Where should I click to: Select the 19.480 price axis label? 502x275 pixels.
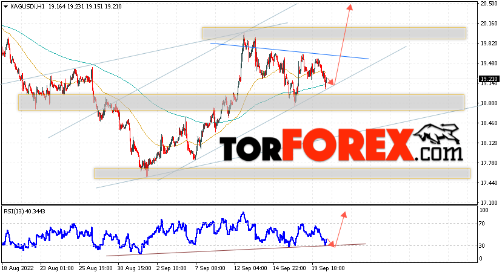(x=489, y=63)
